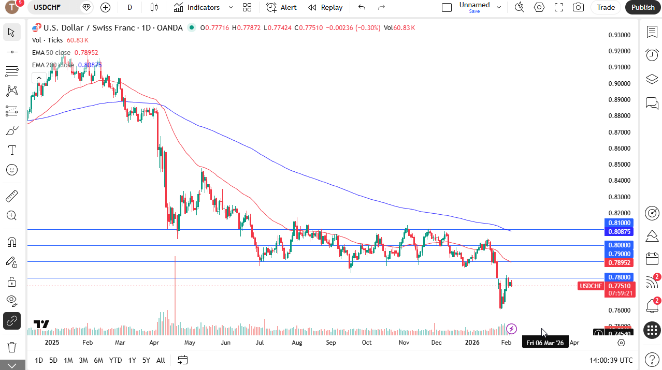
Task: Open the notifications bell icon
Action: pos(652,306)
